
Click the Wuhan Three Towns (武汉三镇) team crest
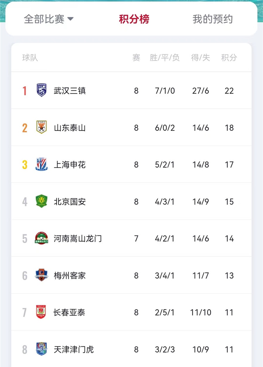tap(41, 90)
